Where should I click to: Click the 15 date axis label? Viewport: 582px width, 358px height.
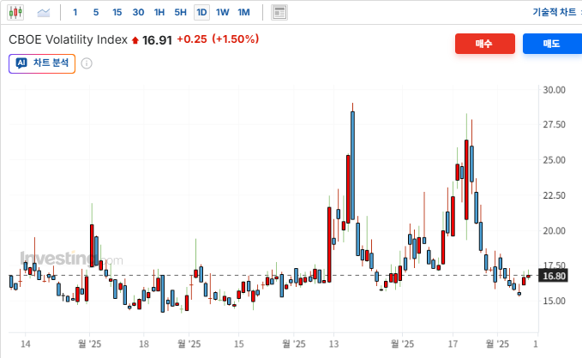(x=238, y=344)
